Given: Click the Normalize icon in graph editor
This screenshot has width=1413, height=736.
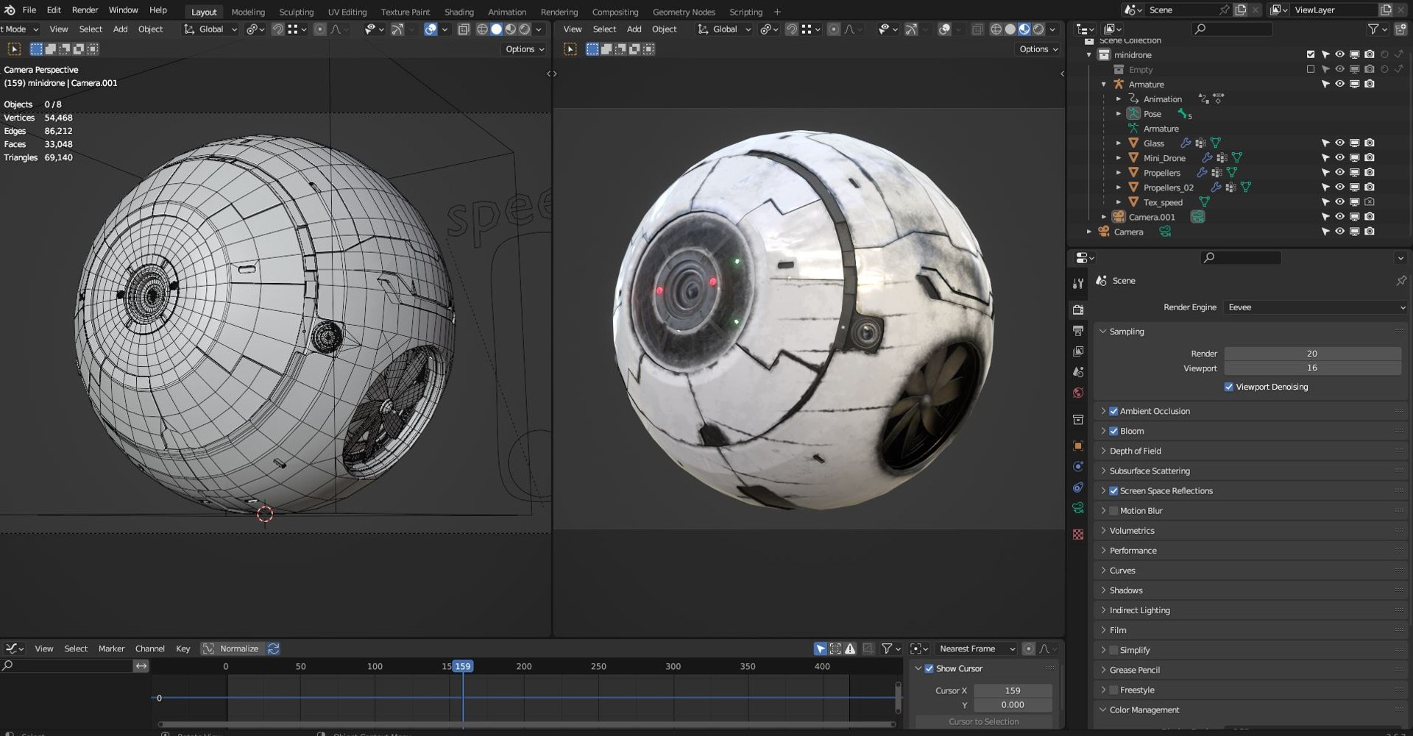Looking at the screenshot, I should pos(208,649).
